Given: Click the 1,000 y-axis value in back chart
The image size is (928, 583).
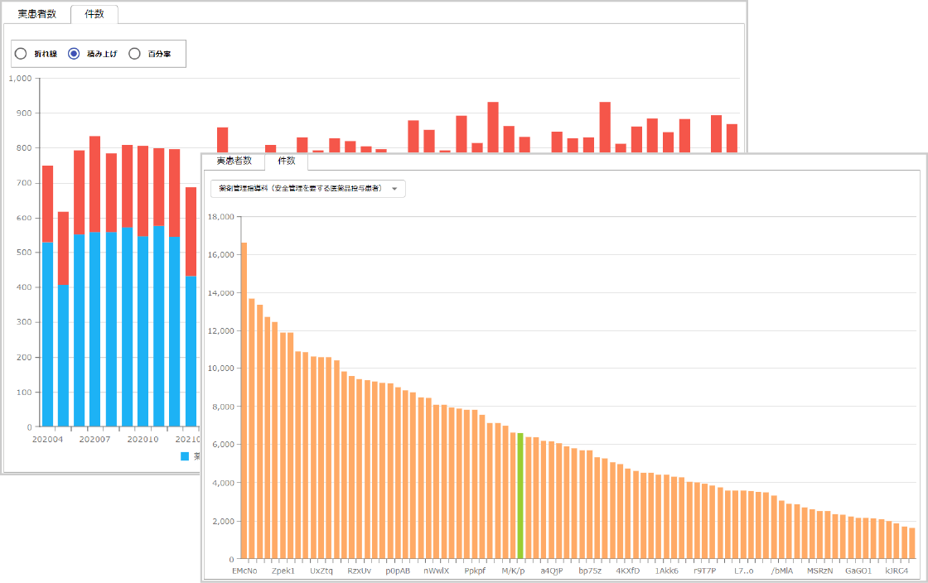Looking at the screenshot, I should coord(21,78).
